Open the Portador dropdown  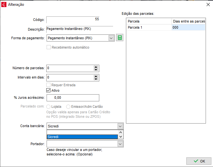point(120,144)
